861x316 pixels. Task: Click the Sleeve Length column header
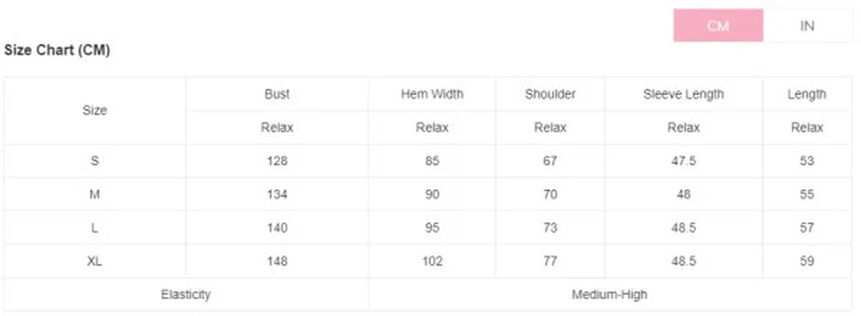click(x=683, y=94)
